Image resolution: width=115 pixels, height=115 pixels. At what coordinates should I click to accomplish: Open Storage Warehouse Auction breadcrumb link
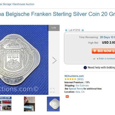click(17, 4)
